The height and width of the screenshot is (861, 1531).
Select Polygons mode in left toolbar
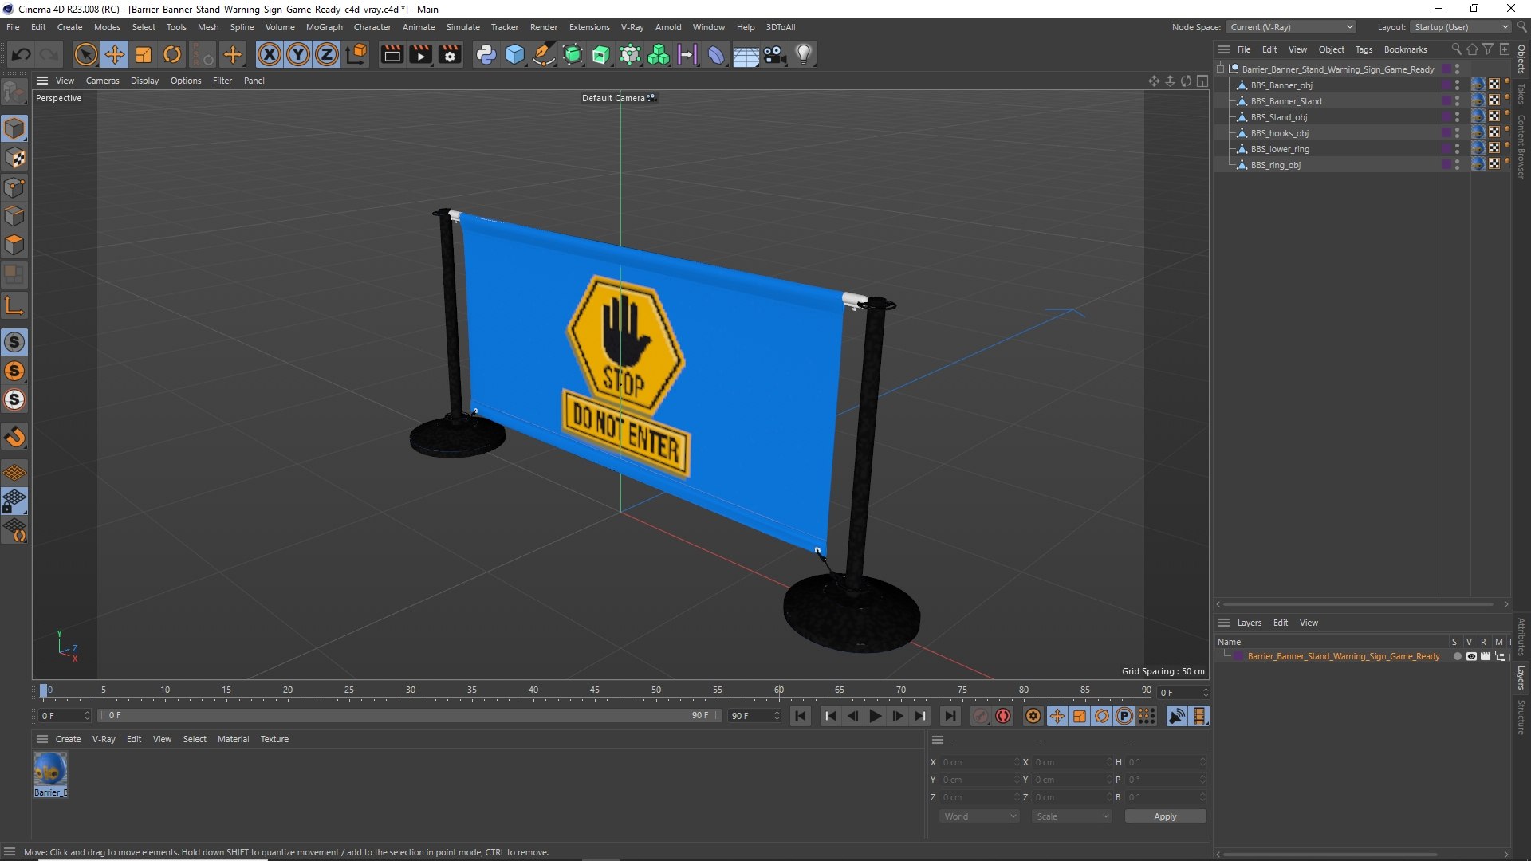pos(14,244)
